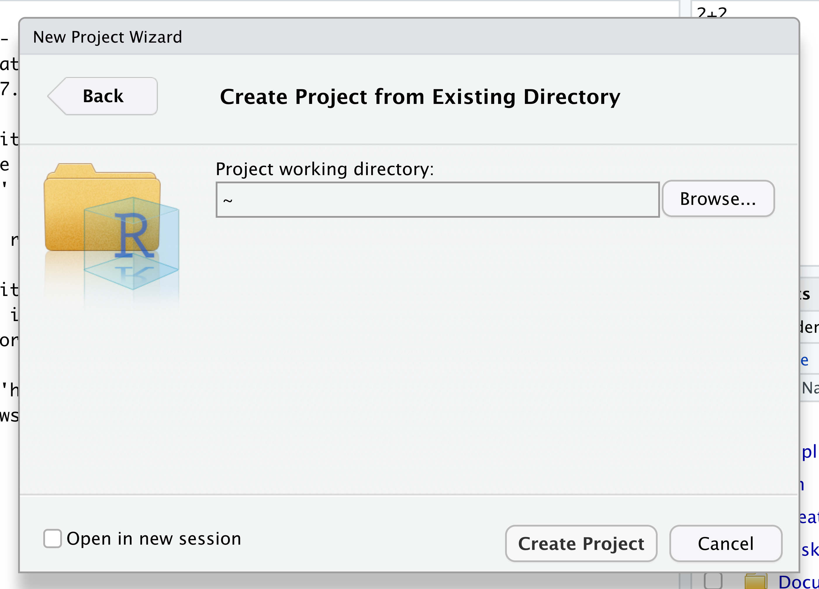Click the 'Project working directory:' label
This screenshot has height=589, width=819.
coord(325,169)
